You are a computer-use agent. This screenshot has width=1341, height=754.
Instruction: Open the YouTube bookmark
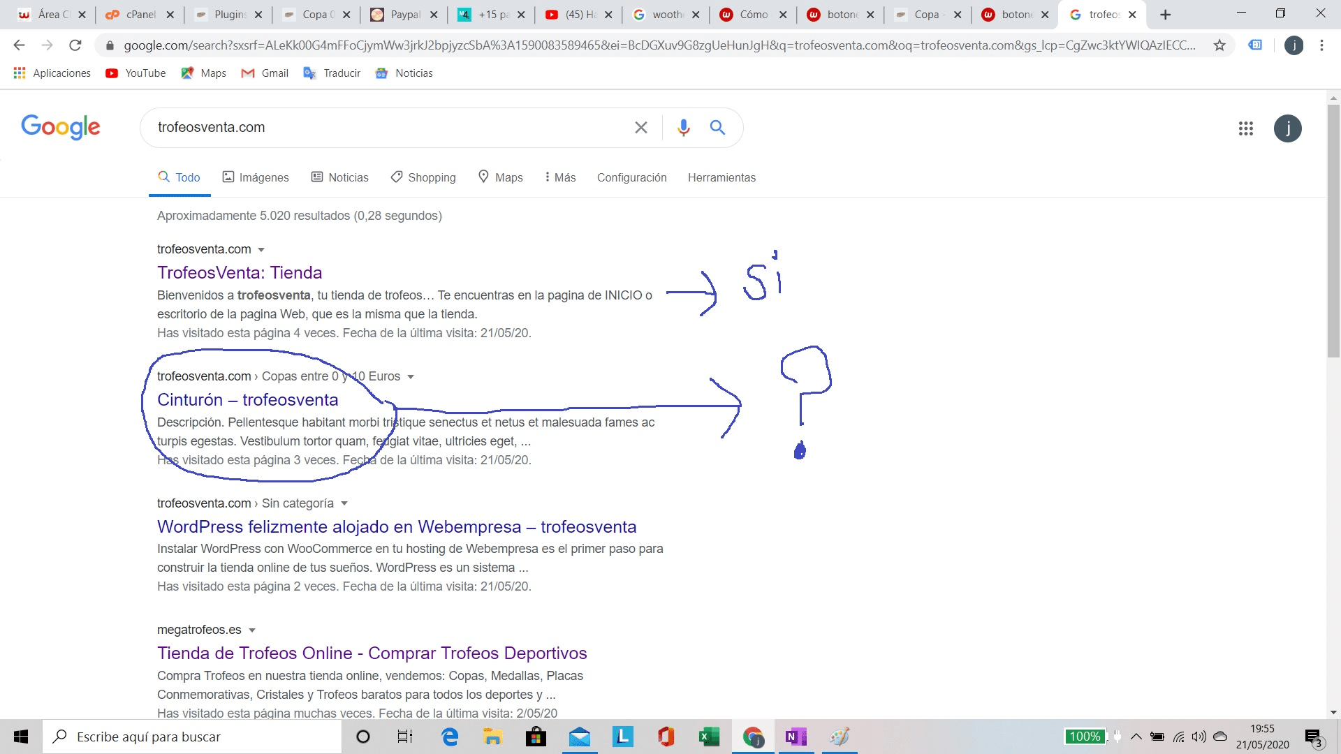135,73
